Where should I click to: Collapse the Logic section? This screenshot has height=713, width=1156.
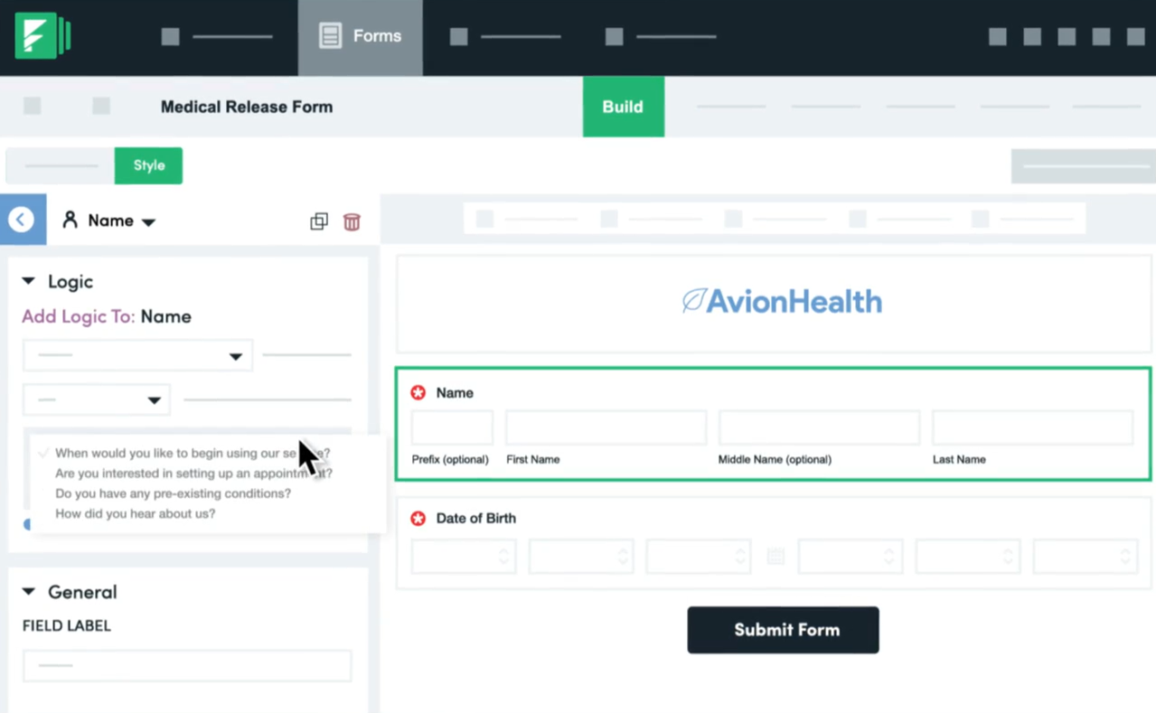[x=28, y=281]
